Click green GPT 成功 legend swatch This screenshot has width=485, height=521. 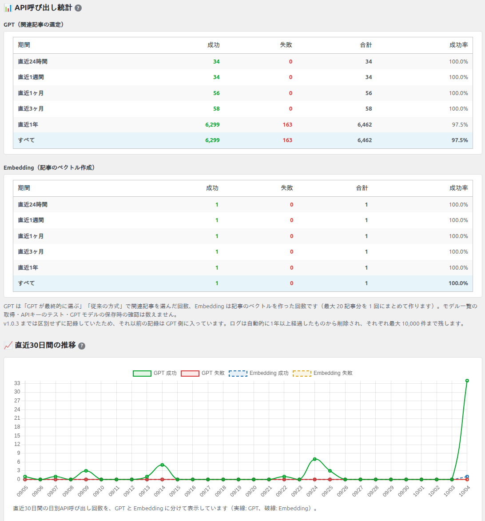tap(142, 374)
